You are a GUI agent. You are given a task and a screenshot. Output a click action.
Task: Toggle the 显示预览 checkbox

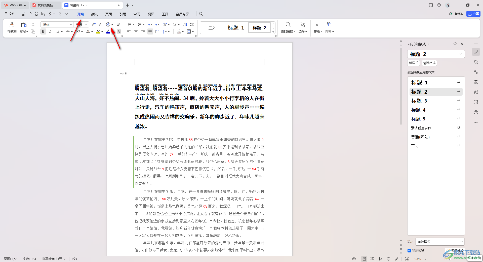[x=409, y=250]
